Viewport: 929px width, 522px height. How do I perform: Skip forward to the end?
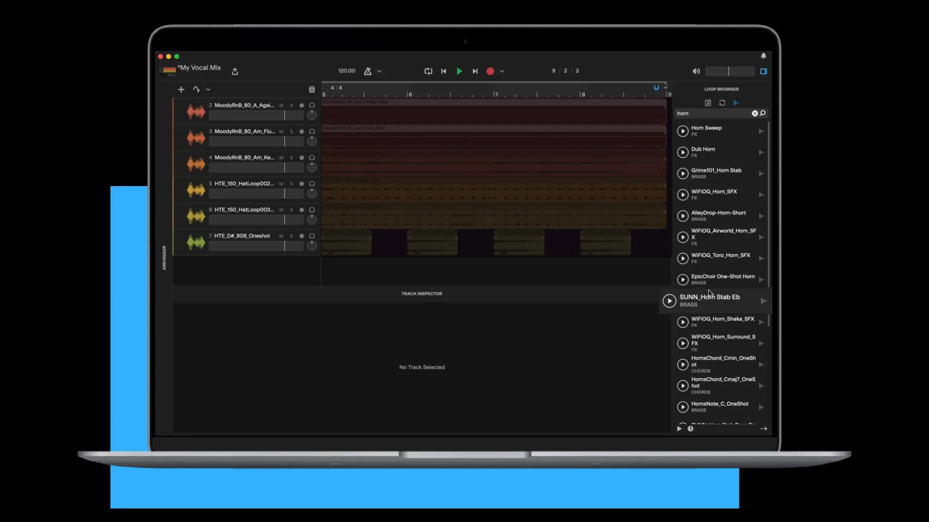[x=475, y=71]
